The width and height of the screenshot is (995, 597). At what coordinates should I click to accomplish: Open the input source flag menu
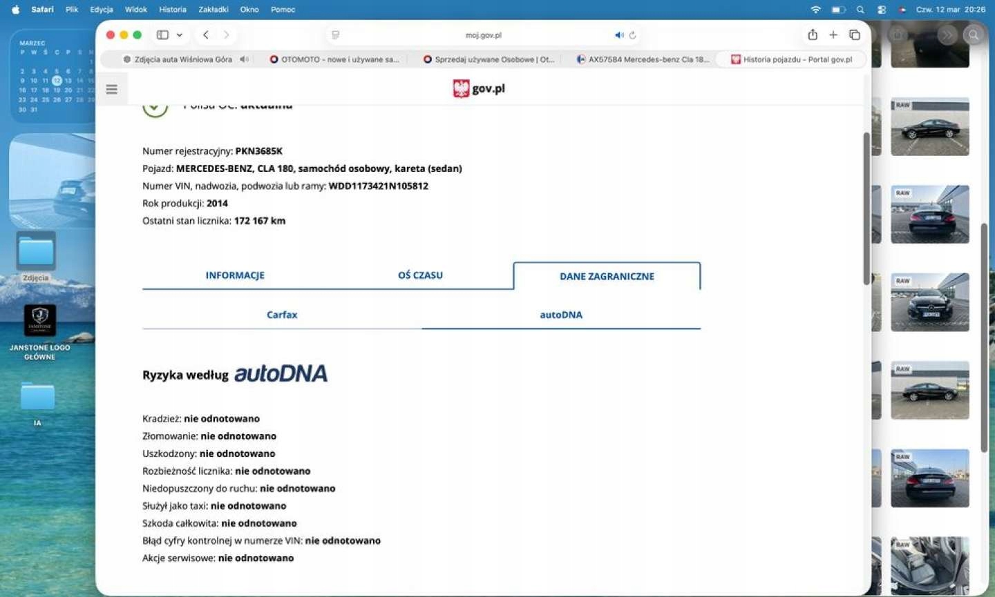coord(902,10)
